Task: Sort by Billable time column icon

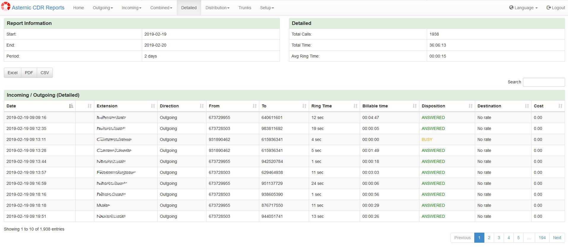Action: point(415,106)
